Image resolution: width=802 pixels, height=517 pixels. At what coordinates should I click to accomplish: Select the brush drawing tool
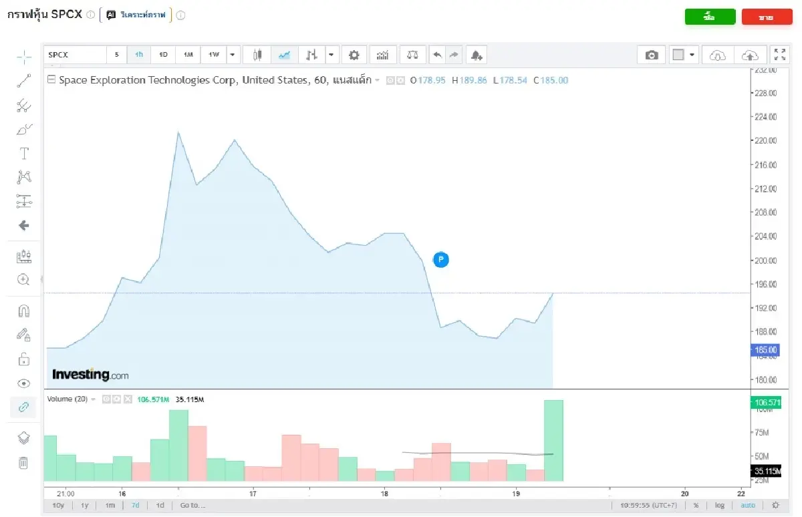[x=23, y=129]
